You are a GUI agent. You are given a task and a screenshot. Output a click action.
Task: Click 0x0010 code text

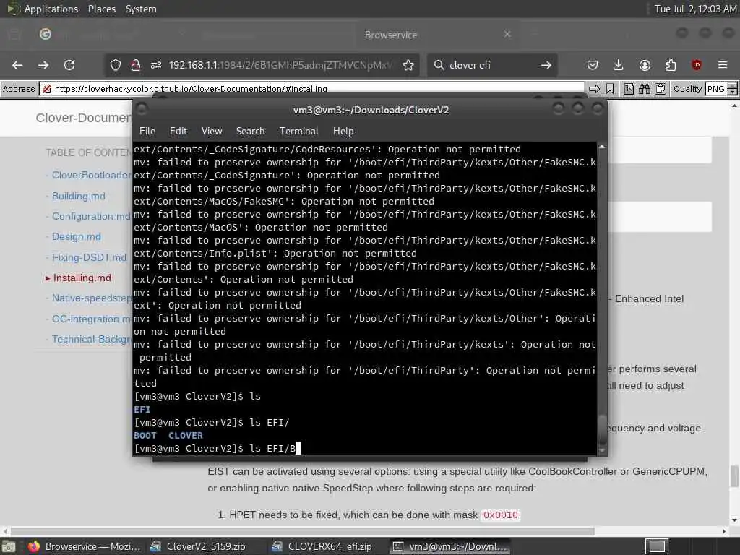tap(500, 515)
